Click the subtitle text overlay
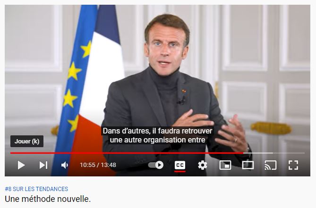The height and width of the screenshot is (208, 316). tap(157, 135)
